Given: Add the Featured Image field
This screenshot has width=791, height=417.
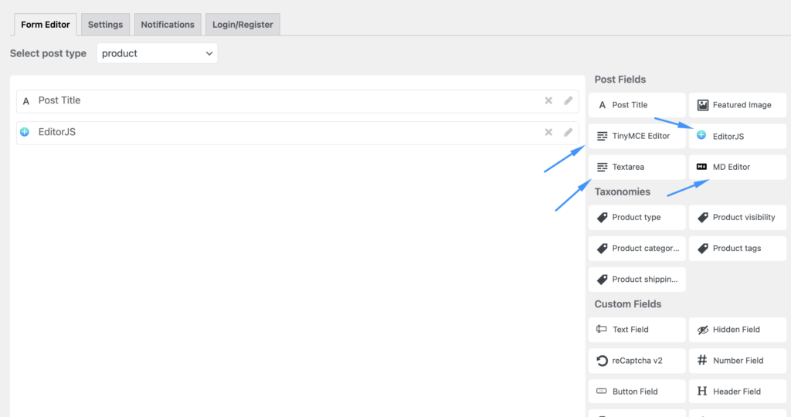Looking at the screenshot, I should coord(737,105).
